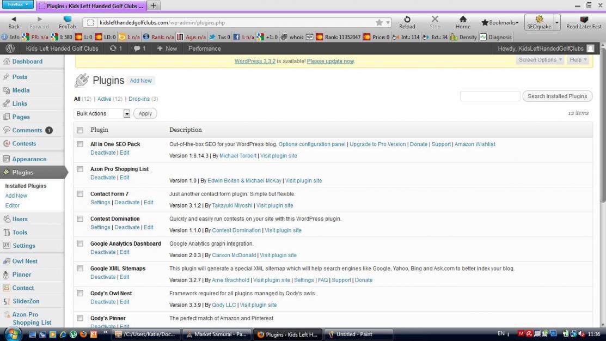Show the Active plugins filter

click(105, 99)
